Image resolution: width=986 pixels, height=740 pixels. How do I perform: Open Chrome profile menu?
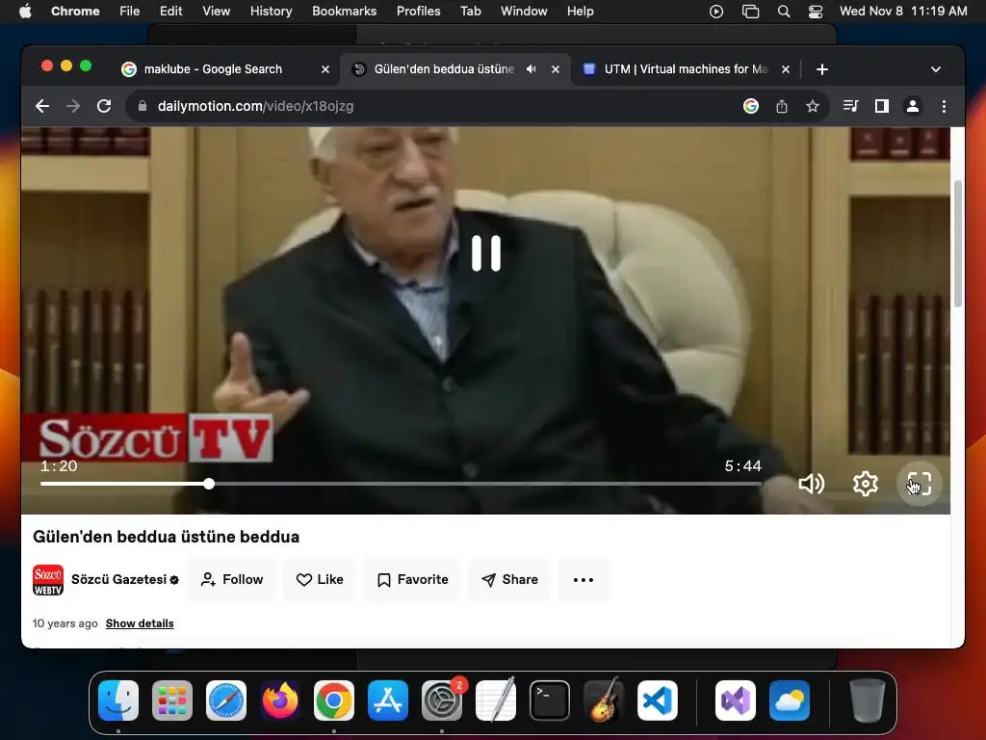coord(913,106)
